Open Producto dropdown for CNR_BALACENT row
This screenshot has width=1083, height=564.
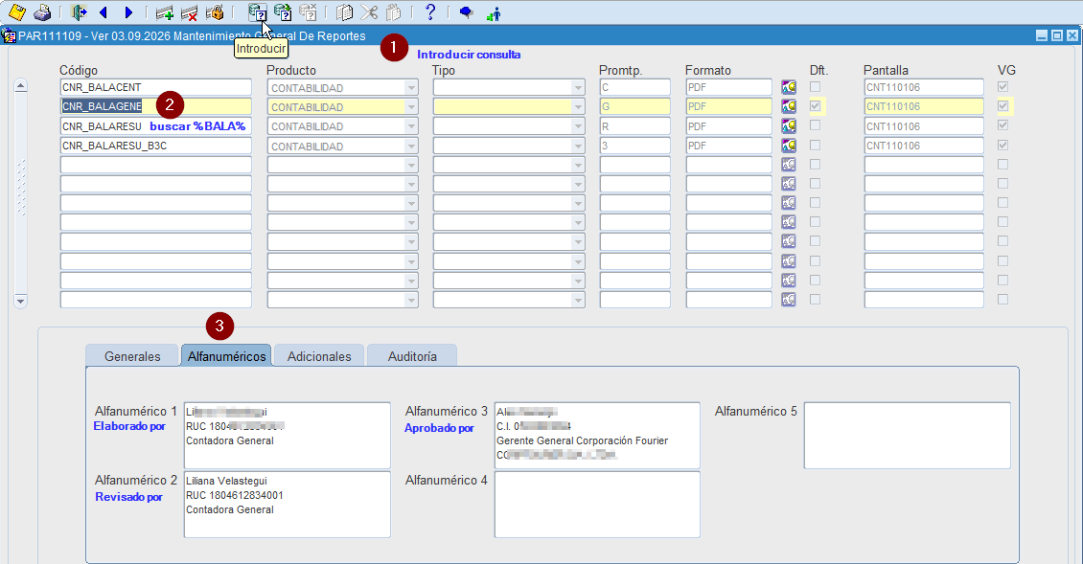411,88
